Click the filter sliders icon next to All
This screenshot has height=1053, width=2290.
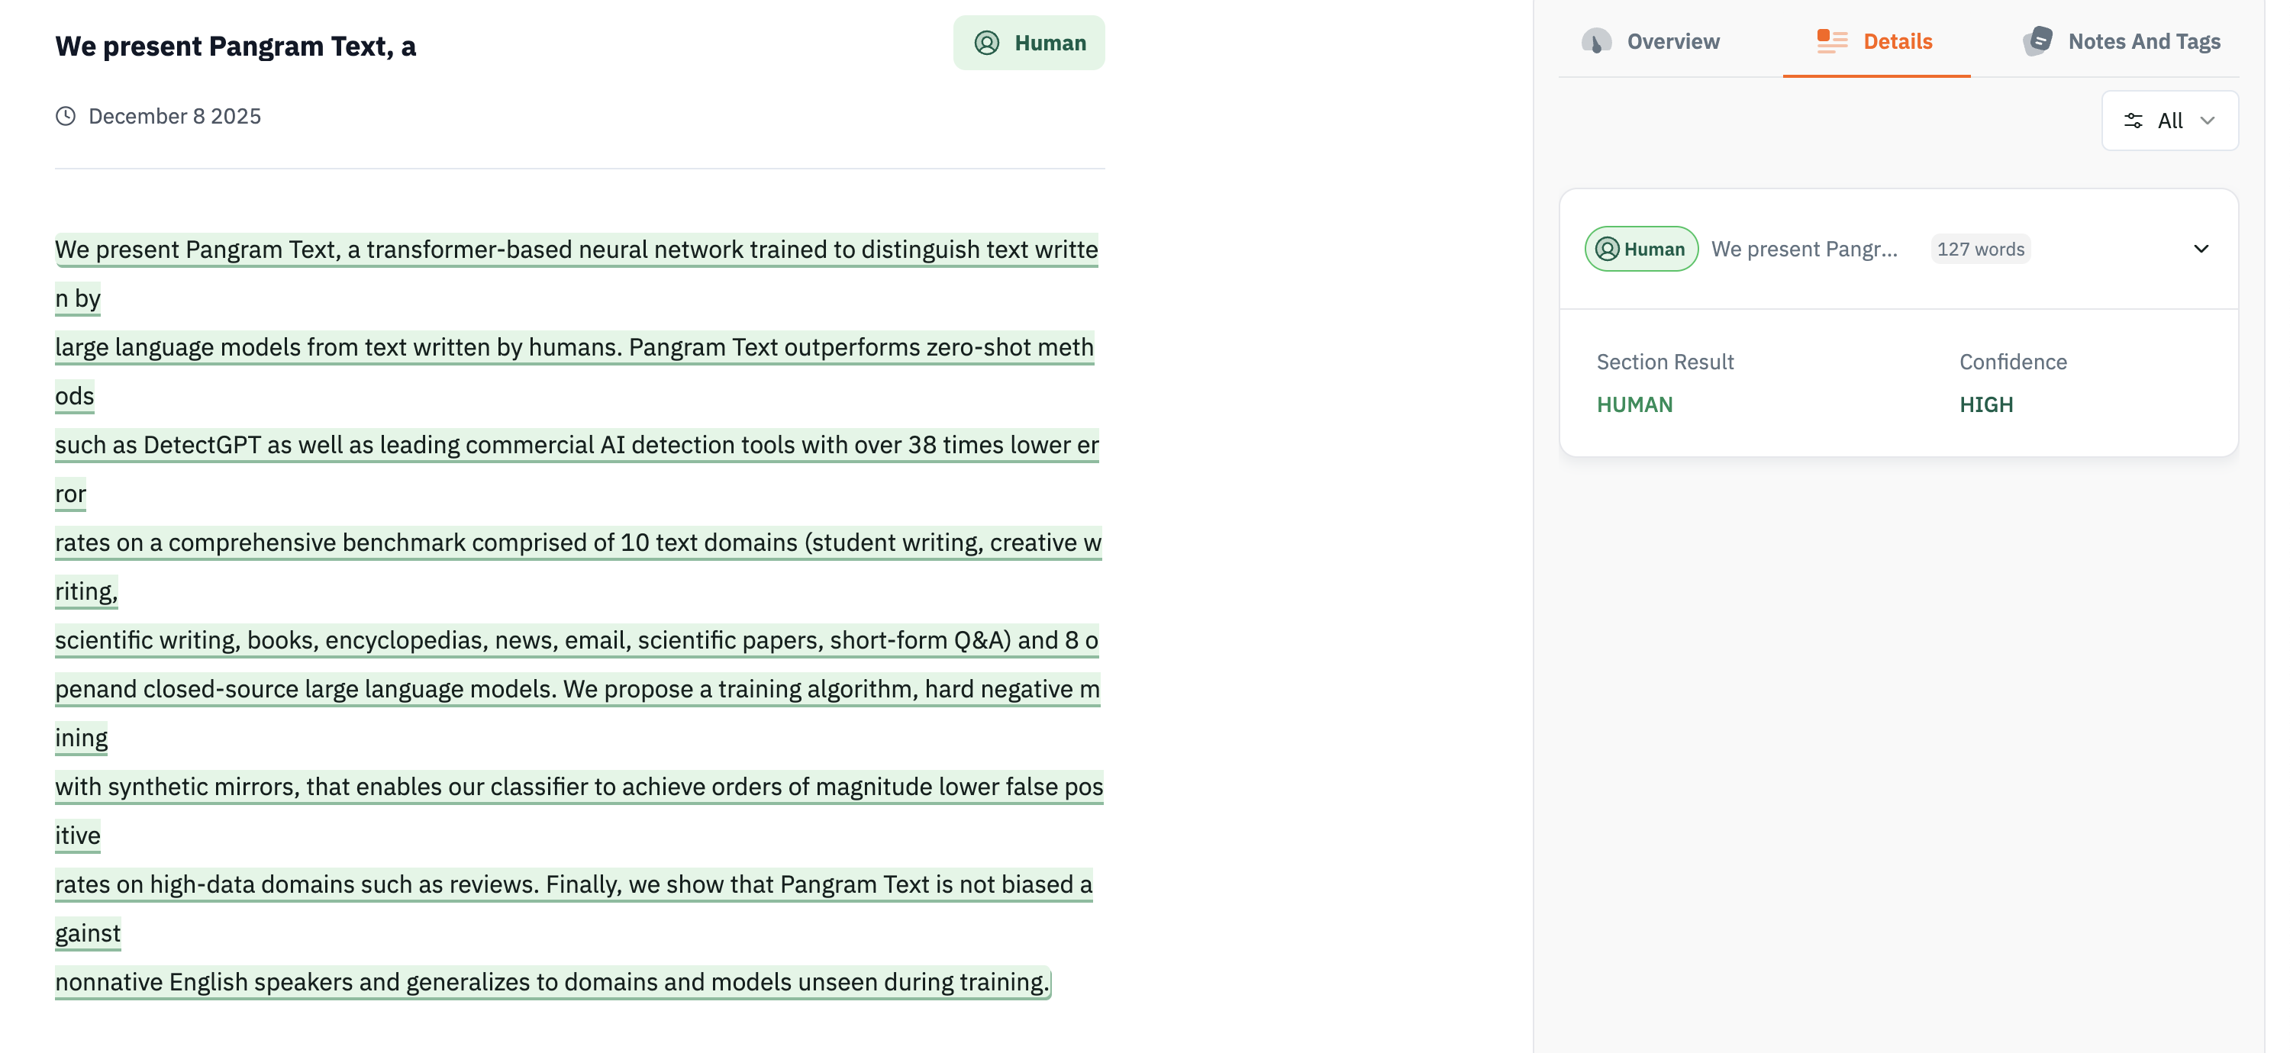pyautogui.click(x=2133, y=121)
